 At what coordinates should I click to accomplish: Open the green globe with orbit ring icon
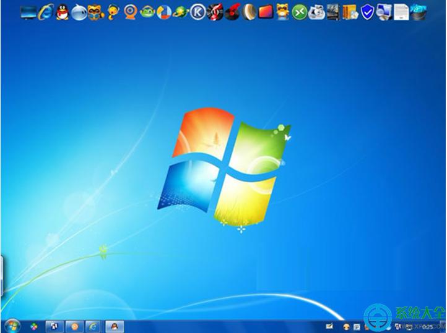click(x=180, y=11)
